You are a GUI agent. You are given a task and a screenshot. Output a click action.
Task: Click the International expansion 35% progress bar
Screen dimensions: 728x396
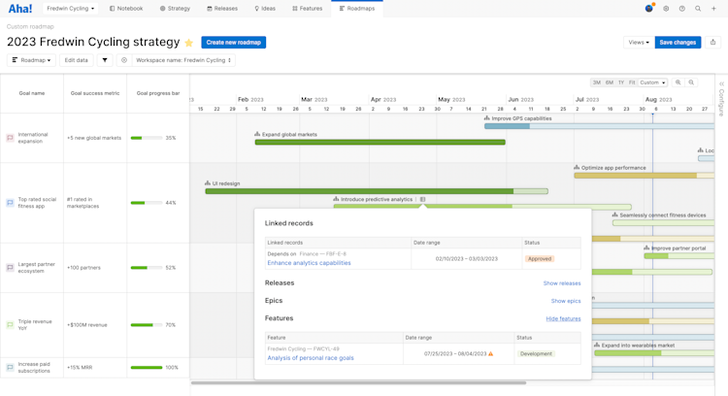point(147,138)
